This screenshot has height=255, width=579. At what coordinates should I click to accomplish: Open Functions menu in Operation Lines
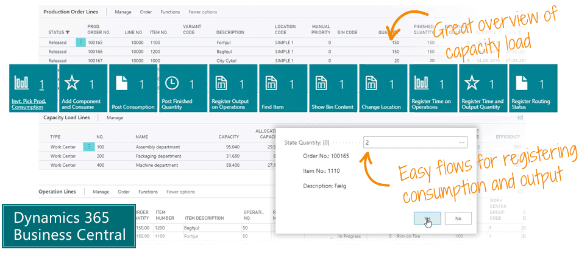[148, 192]
